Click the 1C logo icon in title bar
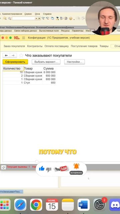This screenshot has height=214, width=120. (17, 38)
